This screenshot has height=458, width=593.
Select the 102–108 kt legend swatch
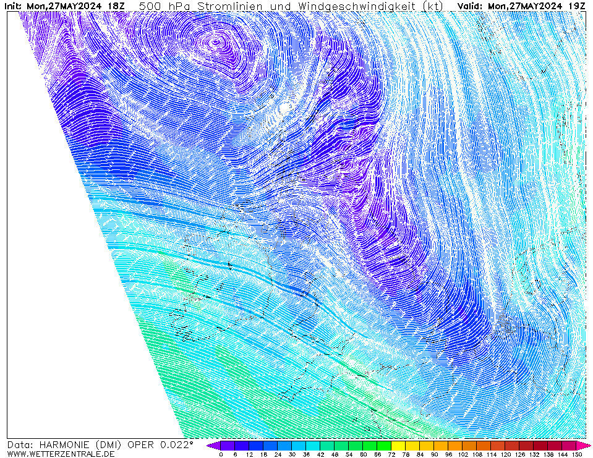pos(469,446)
